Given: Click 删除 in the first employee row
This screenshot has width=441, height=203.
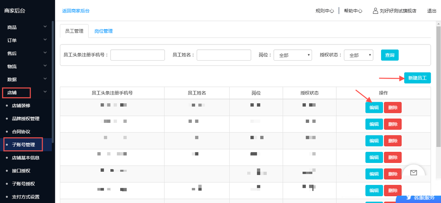Looking at the screenshot, I should click(393, 108).
